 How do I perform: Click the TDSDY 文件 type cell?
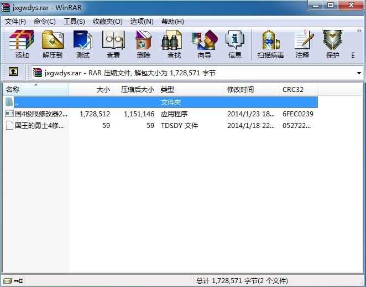pyautogui.click(x=179, y=126)
